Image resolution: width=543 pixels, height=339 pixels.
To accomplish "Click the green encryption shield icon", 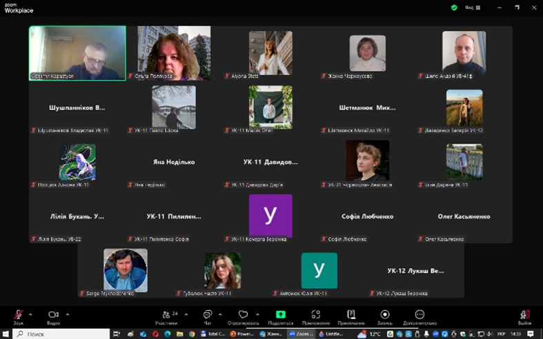I will (454, 7).
